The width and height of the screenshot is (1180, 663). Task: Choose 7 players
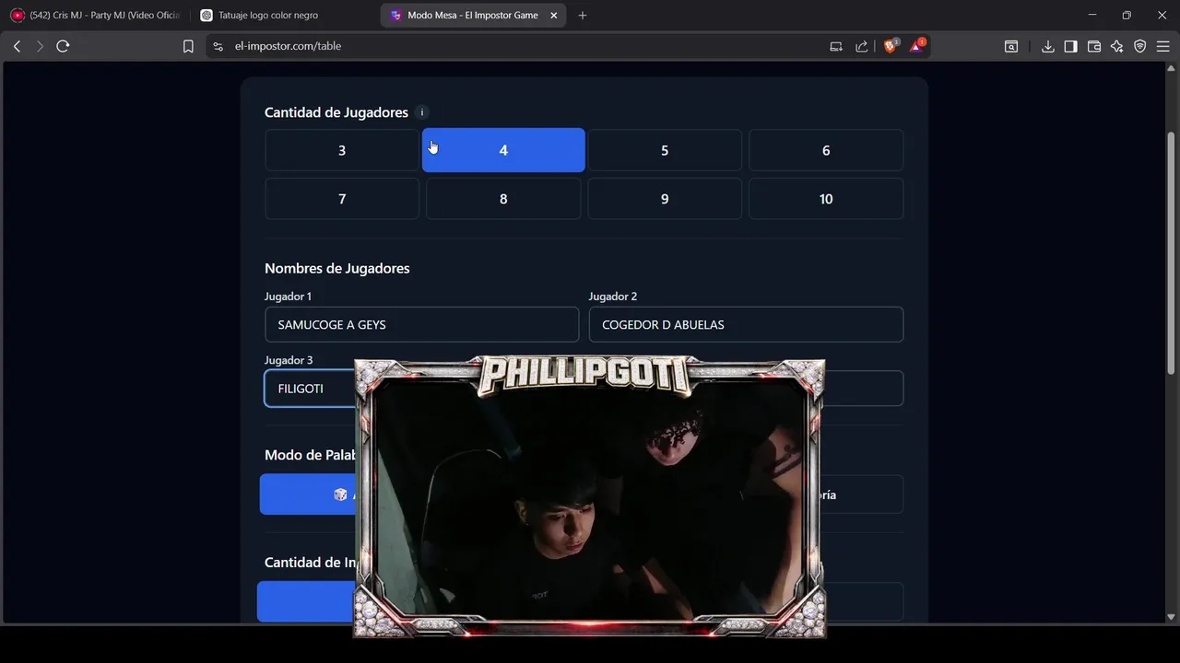[x=342, y=199]
